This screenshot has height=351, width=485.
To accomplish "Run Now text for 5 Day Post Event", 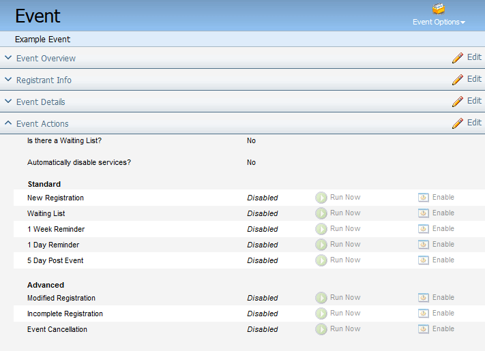I will 345,260.
